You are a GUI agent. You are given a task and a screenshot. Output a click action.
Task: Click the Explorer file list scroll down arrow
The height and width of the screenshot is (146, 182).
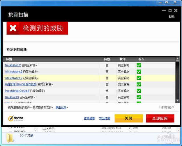178,130
